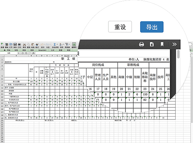193x143 pixels.
Task: Click the AutoSum sigma icon
Action: tap(54, 44)
